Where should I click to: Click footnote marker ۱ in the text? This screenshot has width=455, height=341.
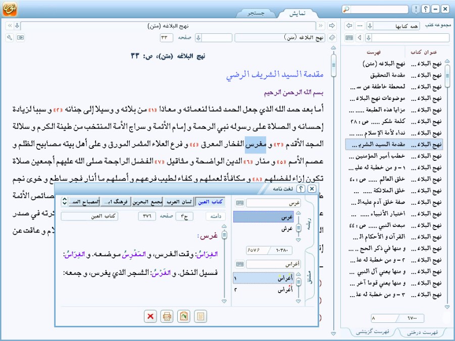click(x=153, y=110)
